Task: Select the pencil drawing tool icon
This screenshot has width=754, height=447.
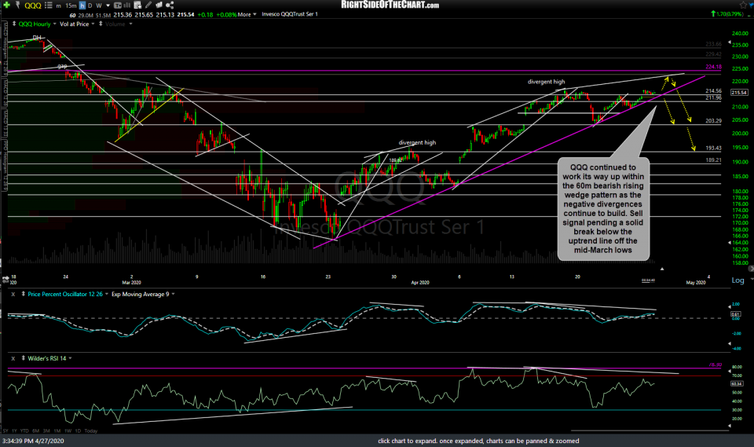Action: point(148,5)
